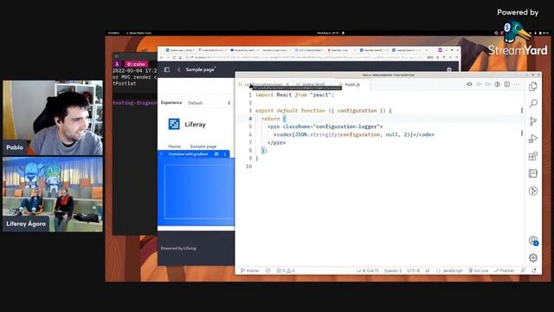Screen dimensions: 554x312
Task: Click the zsh terminal tab label
Action: pyautogui.click(x=136, y=64)
